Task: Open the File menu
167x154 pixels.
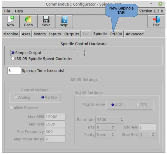Action: pyautogui.click(x=7, y=11)
